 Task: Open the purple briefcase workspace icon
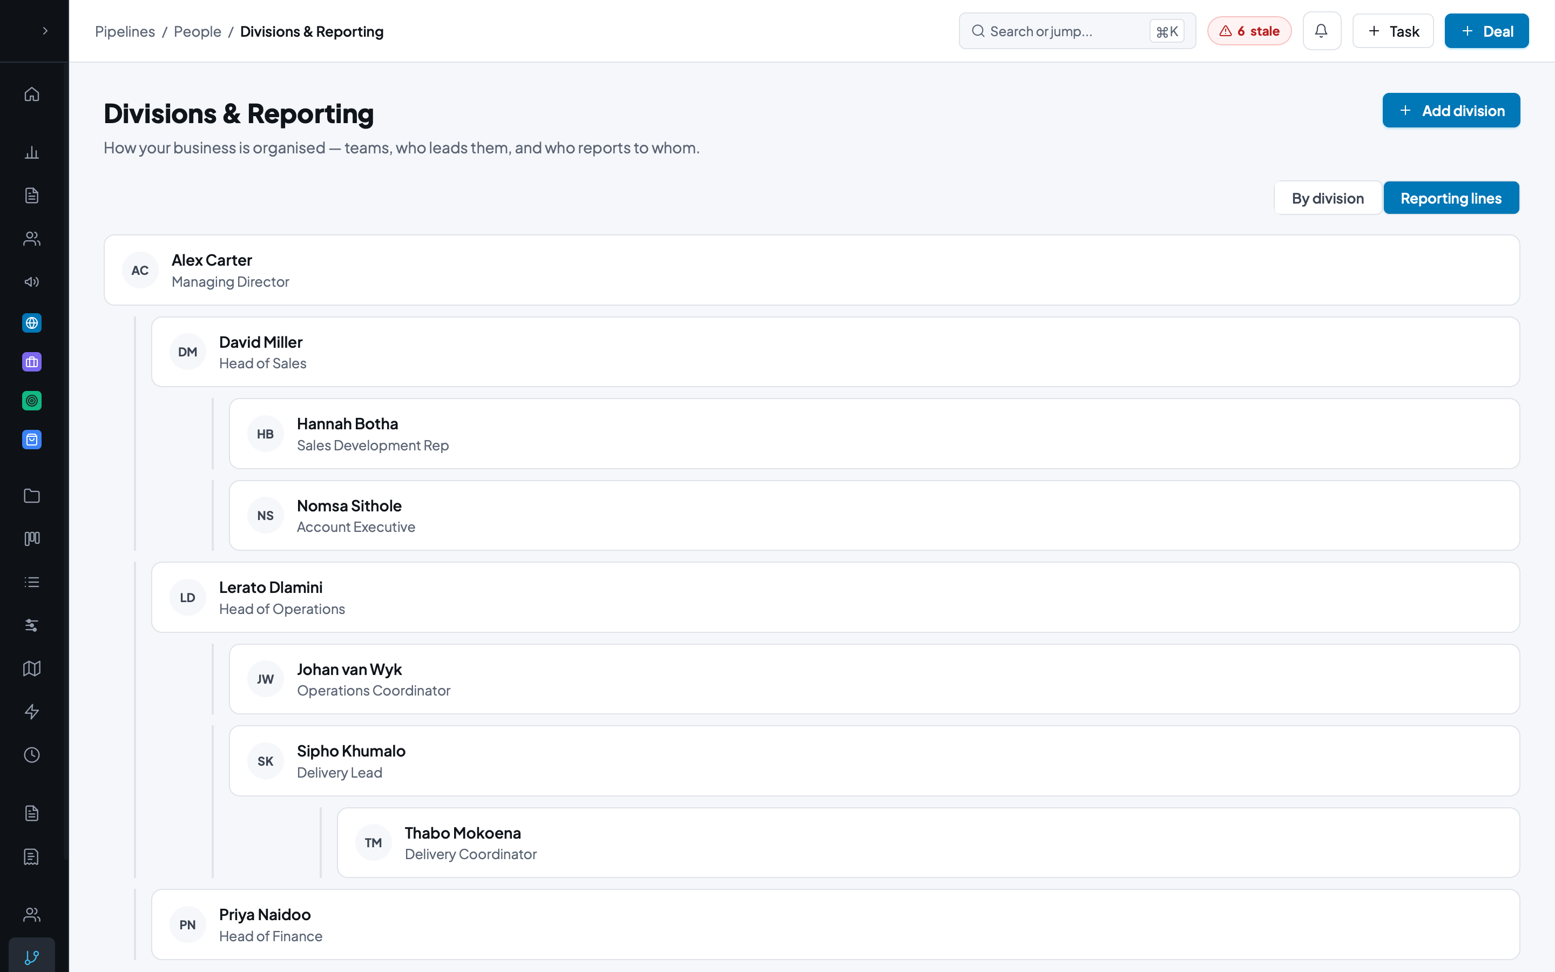tap(31, 362)
